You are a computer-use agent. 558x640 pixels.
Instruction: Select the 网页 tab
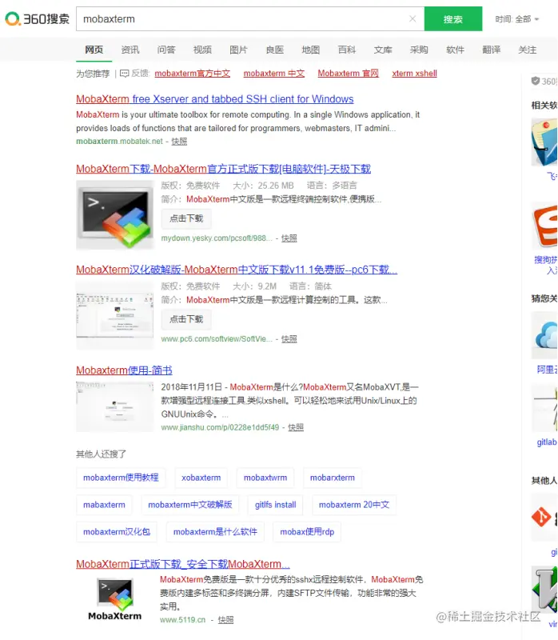(94, 50)
